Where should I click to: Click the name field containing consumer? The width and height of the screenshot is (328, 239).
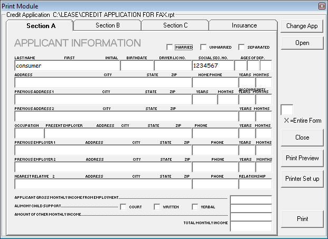(68, 66)
